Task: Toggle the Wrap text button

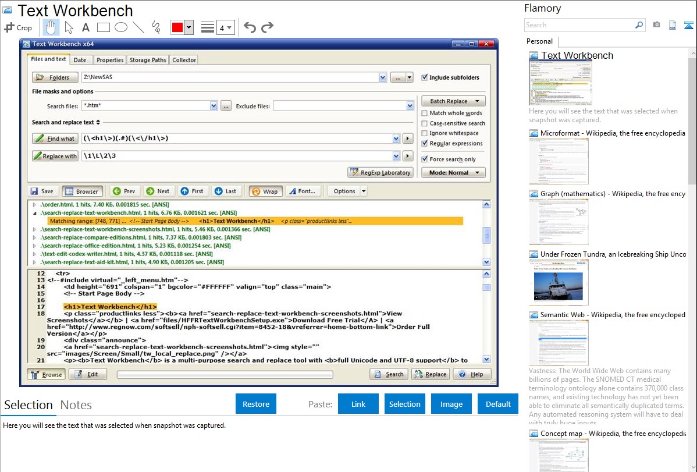Action: pyautogui.click(x=265, y=191)
